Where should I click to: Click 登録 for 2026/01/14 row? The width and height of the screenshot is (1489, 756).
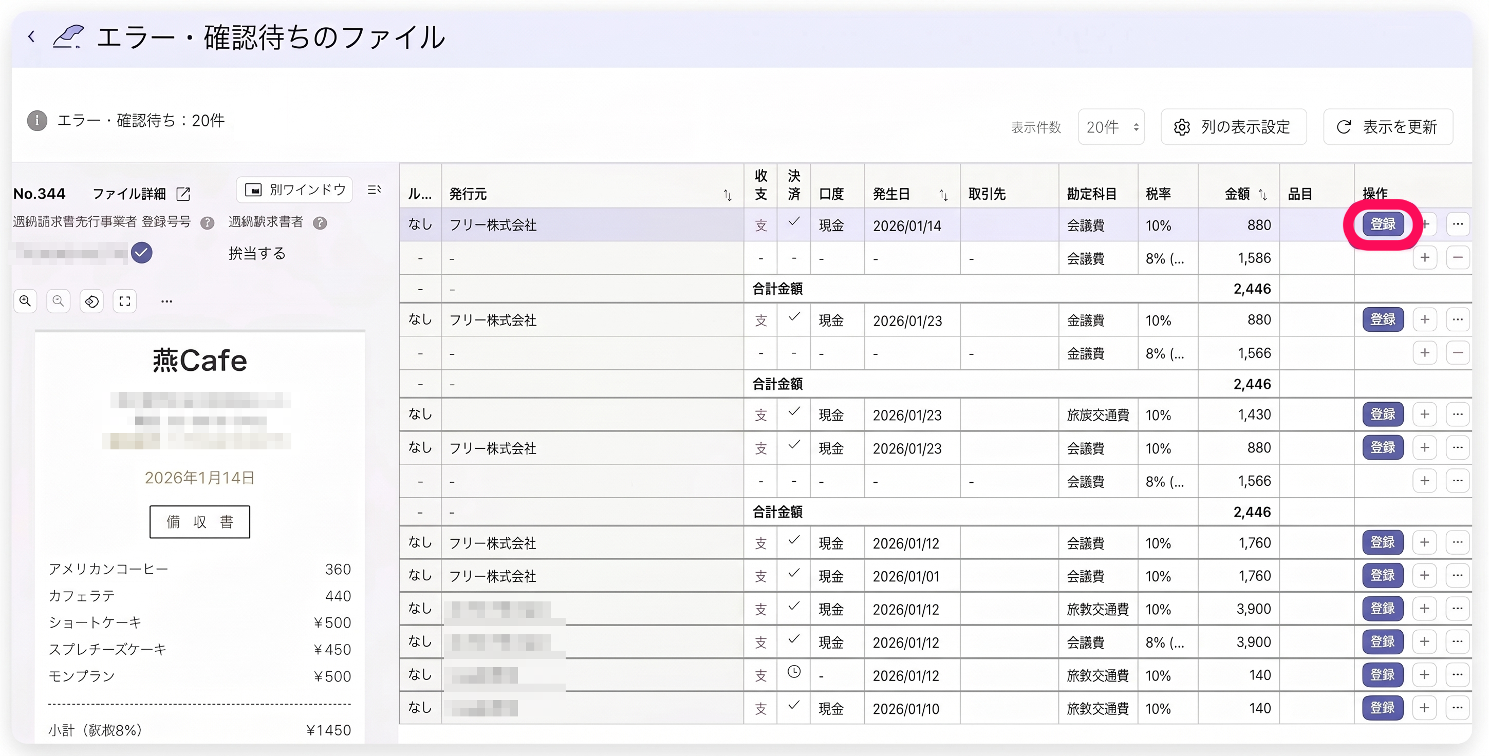(x=1383, y=224)
